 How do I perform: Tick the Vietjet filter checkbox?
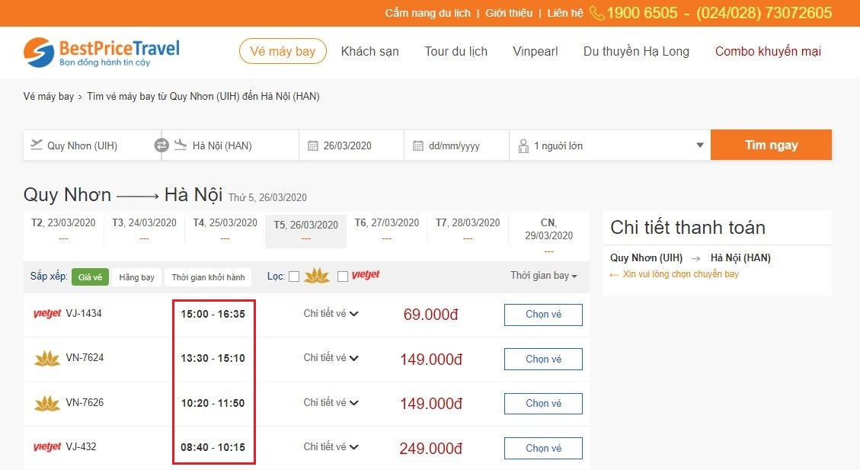click(343, 277)
